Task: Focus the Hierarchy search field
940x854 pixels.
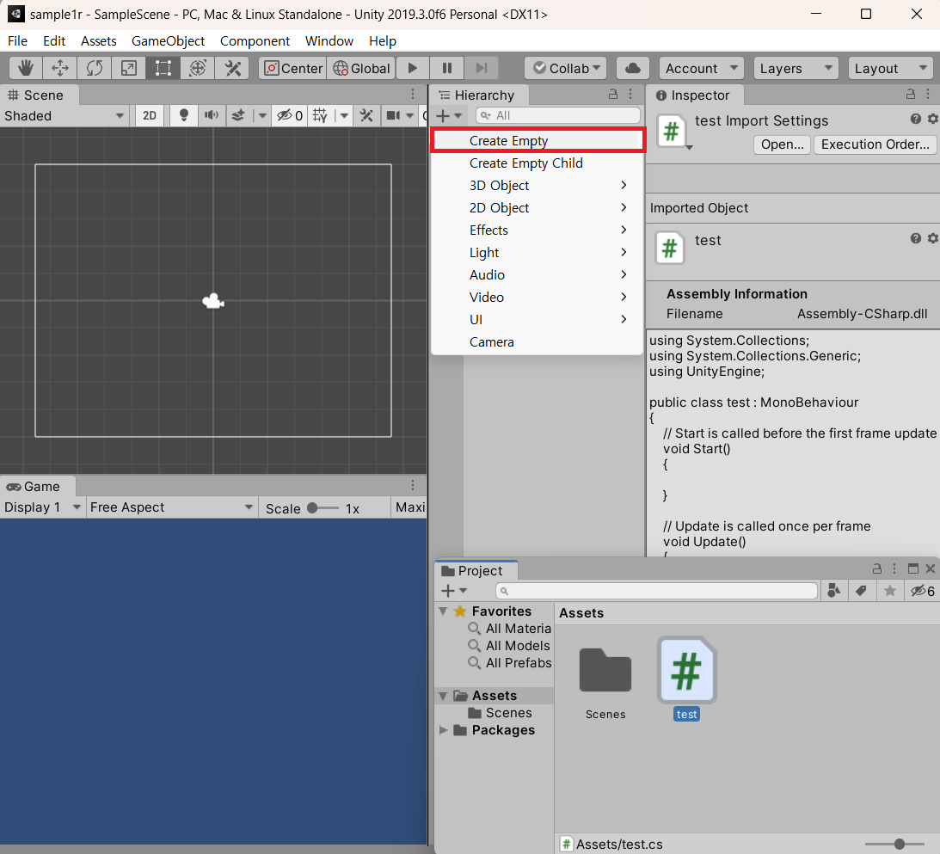Action: click(557, 115)
